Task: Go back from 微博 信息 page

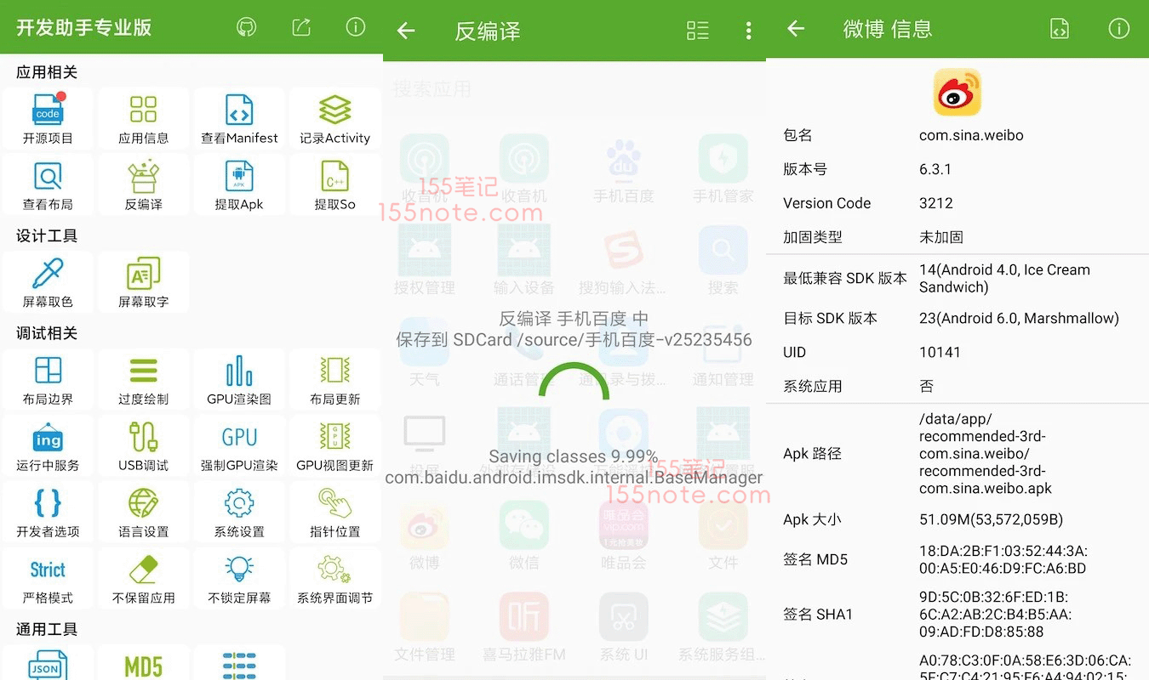Action: [796, 29]
